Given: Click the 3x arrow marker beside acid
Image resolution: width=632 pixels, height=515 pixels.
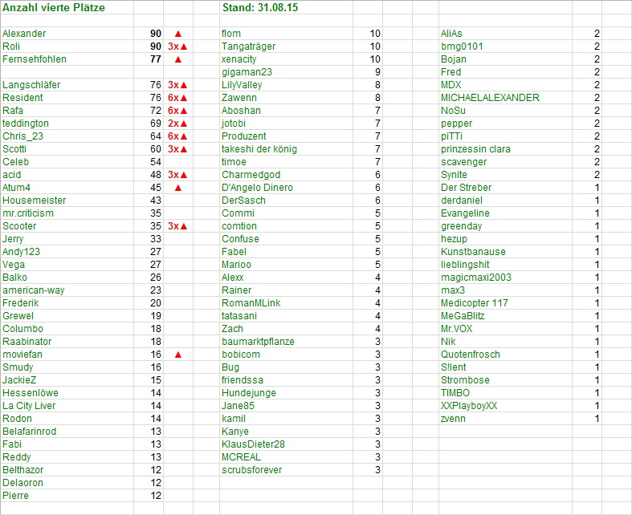Looking at the screenshot, I should click(x=177, y=175).
